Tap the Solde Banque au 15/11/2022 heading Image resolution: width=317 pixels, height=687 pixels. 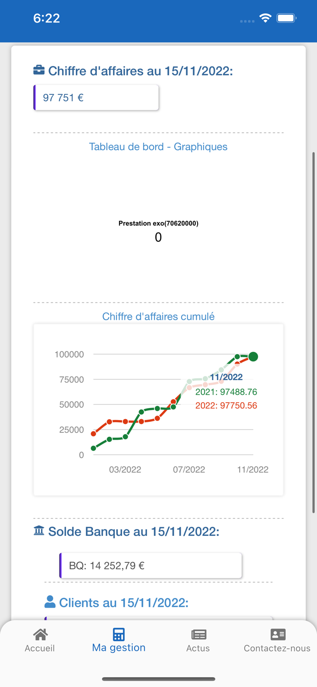pos(134,532)
